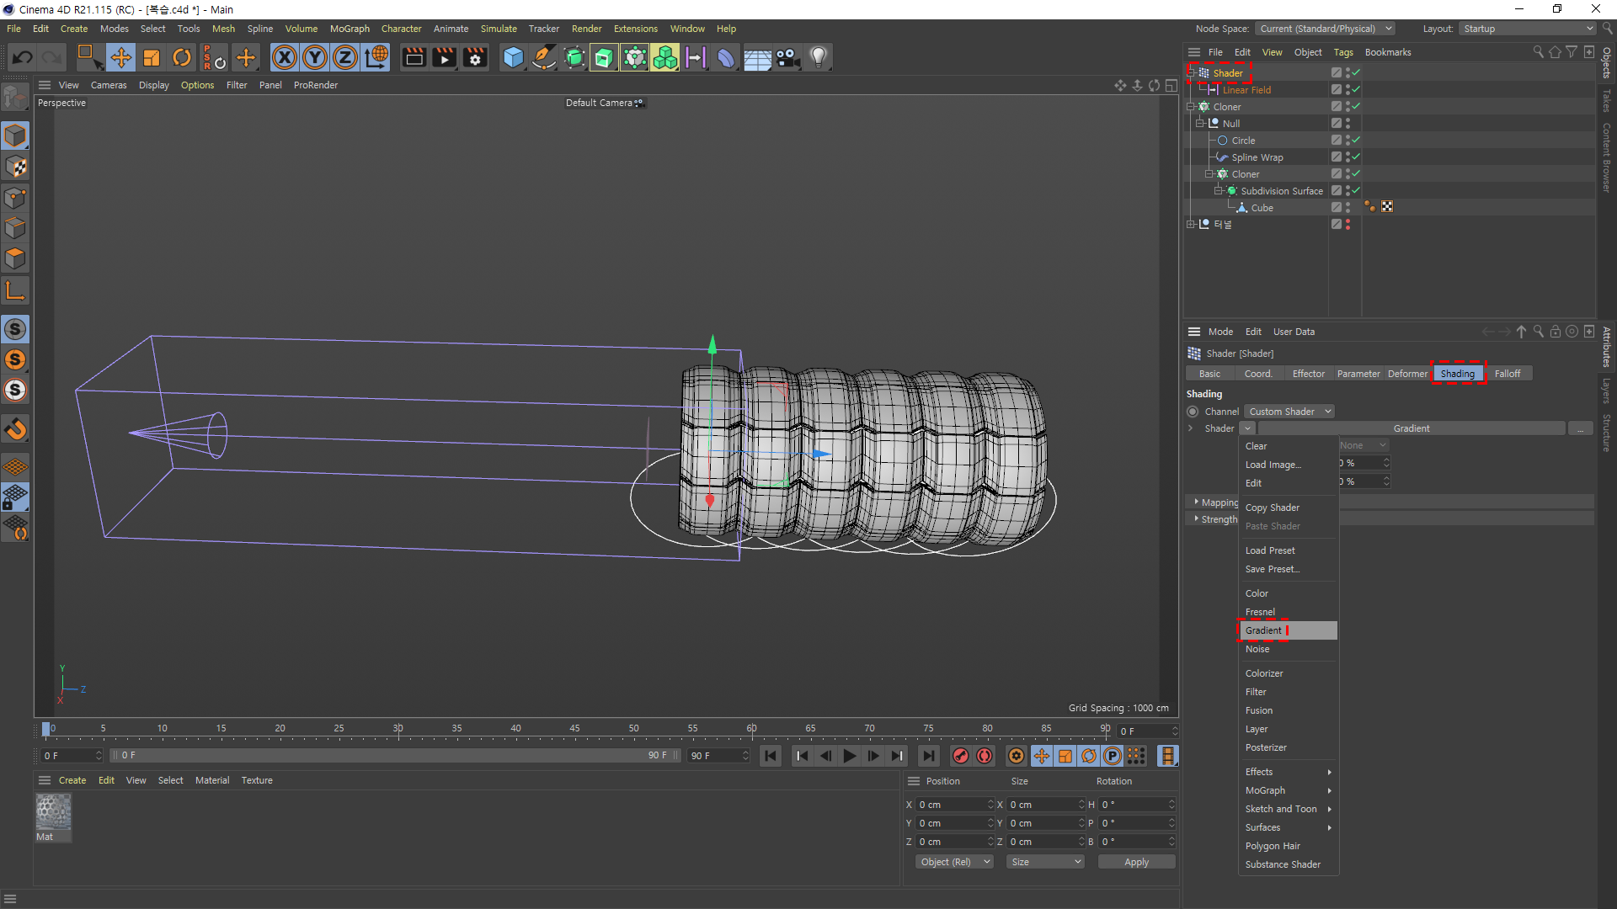The width and height of the screenshot is (1617, 909).
Task: Click the Apply button
Action: (x=1136, y=862)
